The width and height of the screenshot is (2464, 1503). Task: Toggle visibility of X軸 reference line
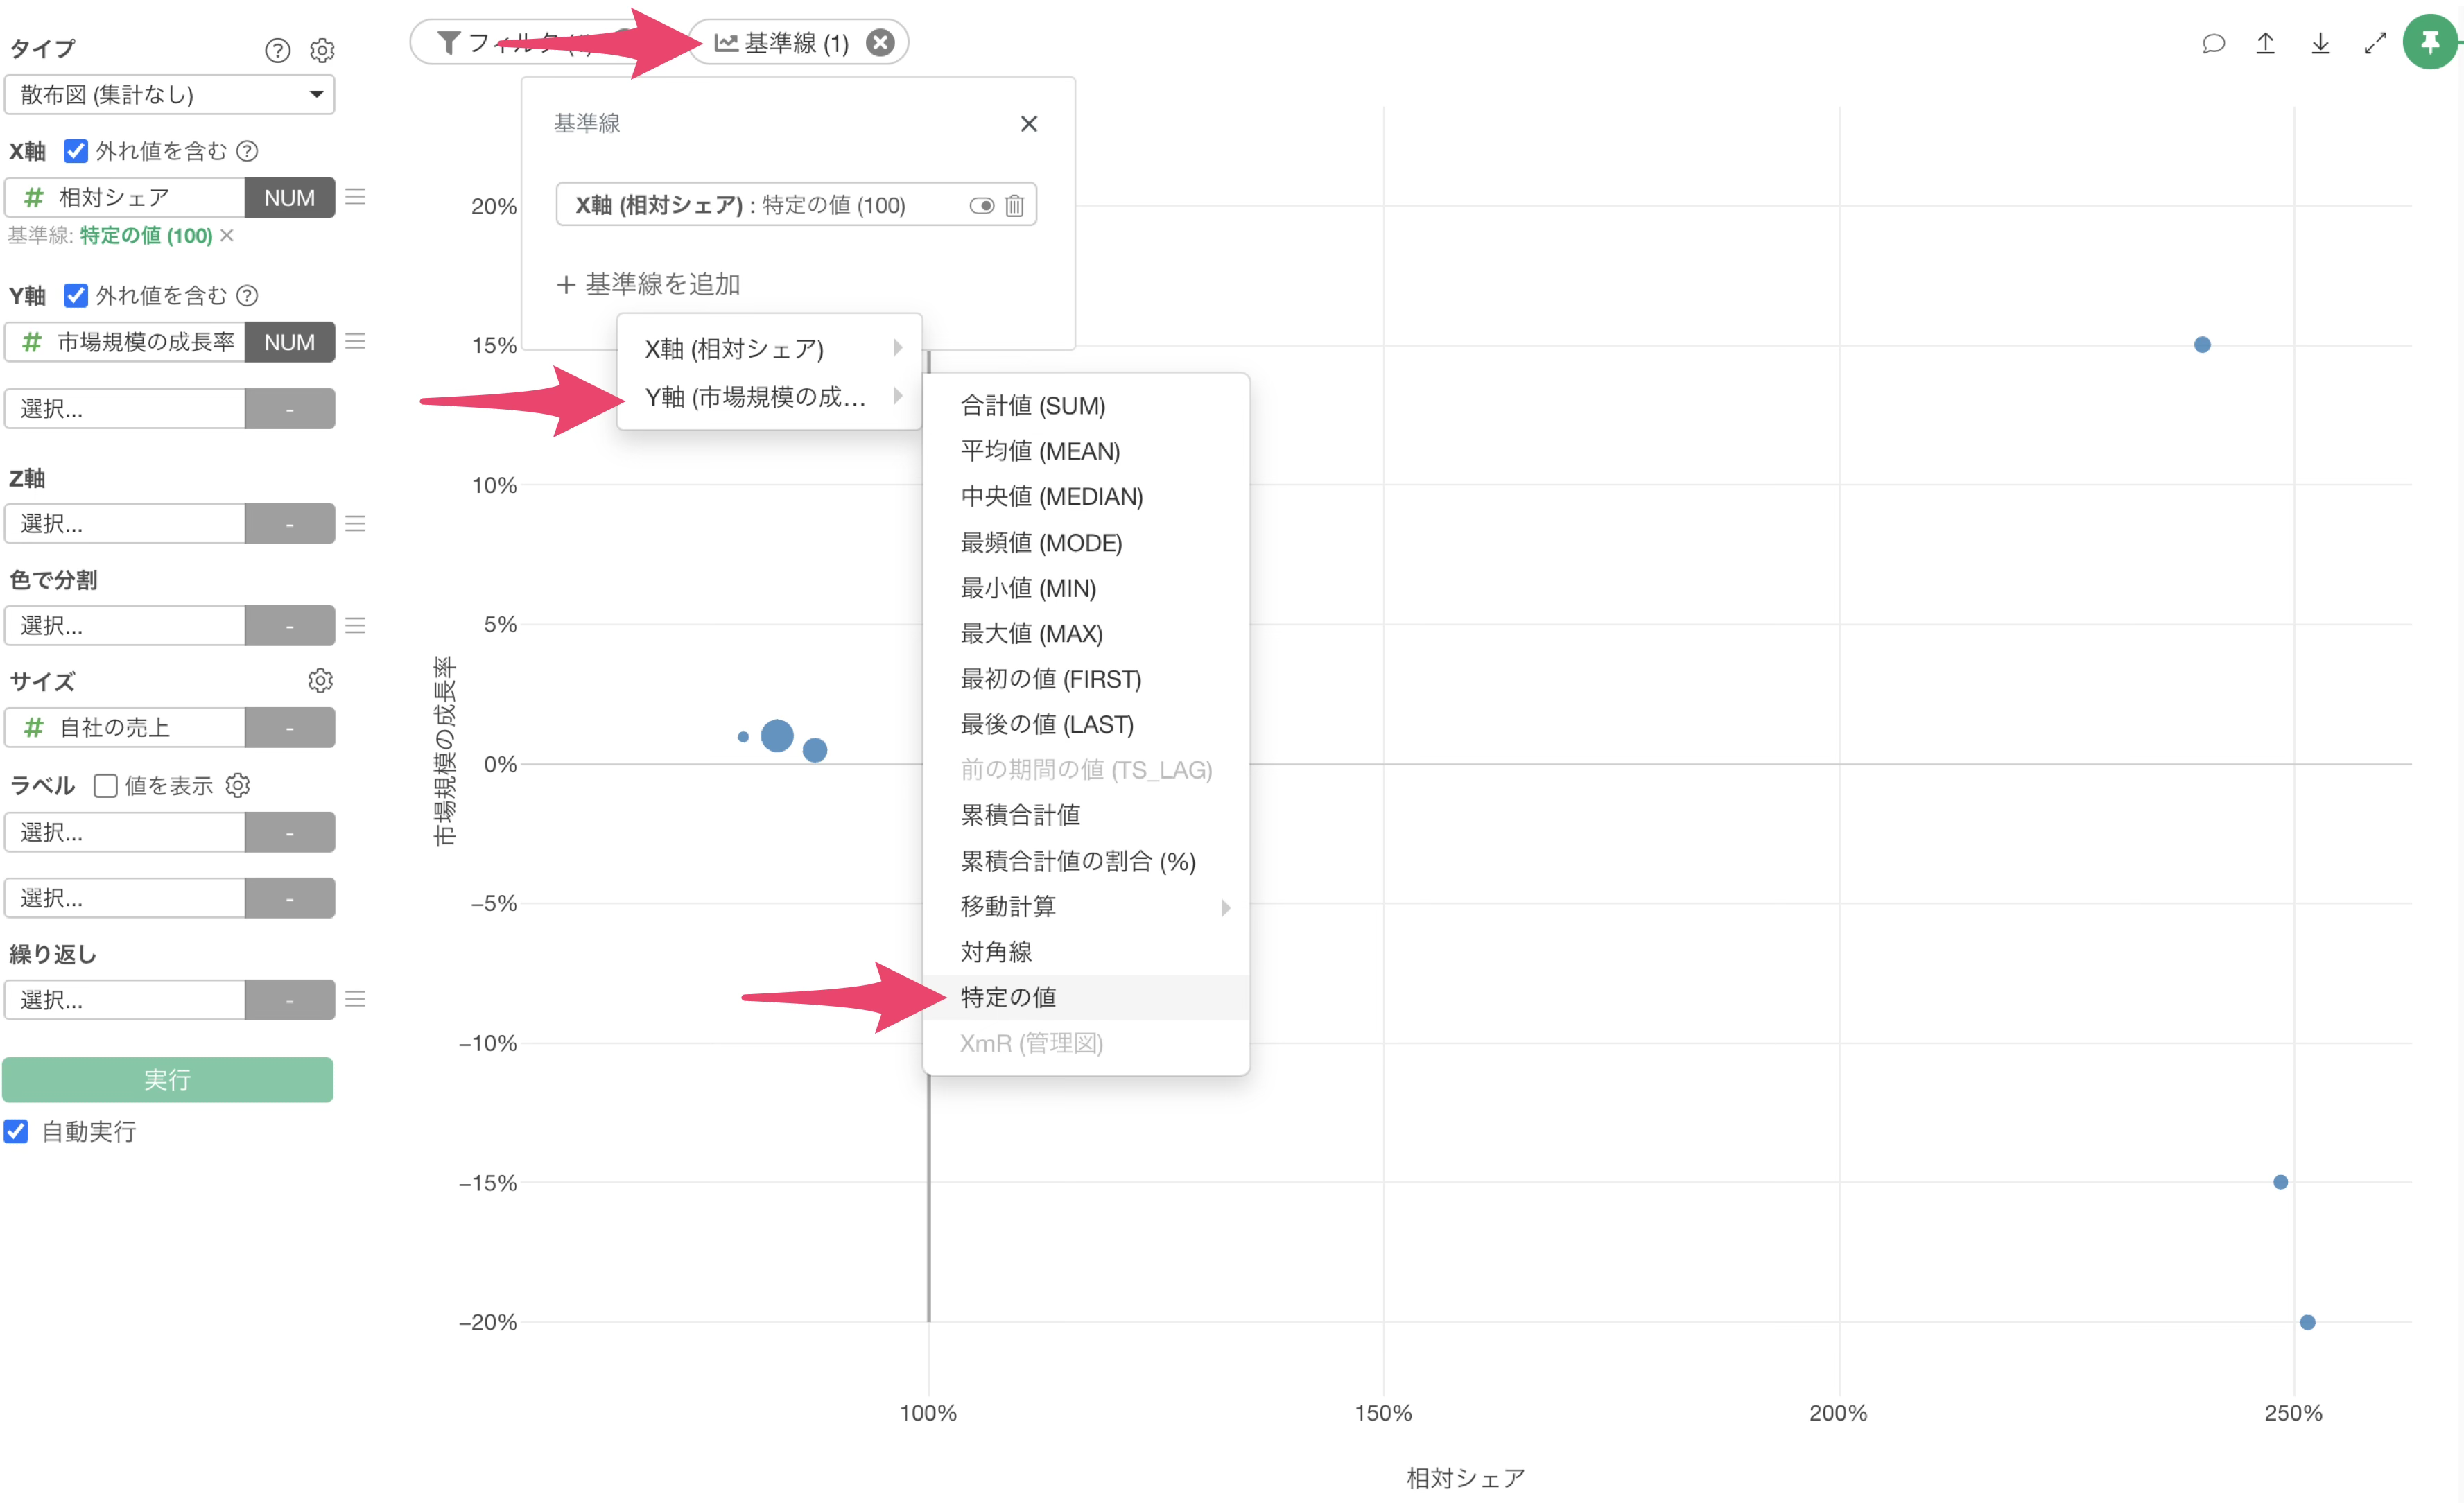[x=981, y=205]
